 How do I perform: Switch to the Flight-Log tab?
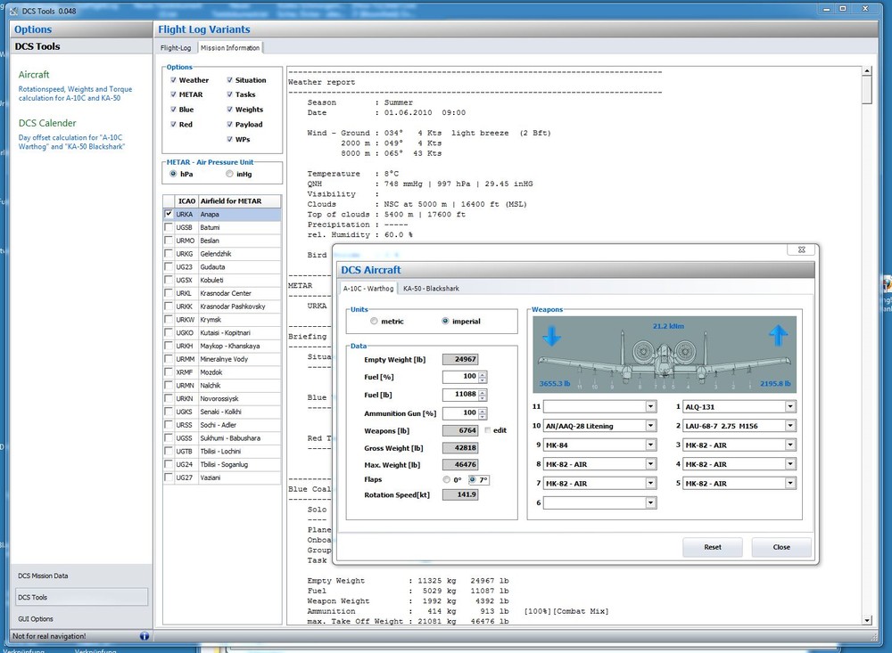(x=176, y=48)
